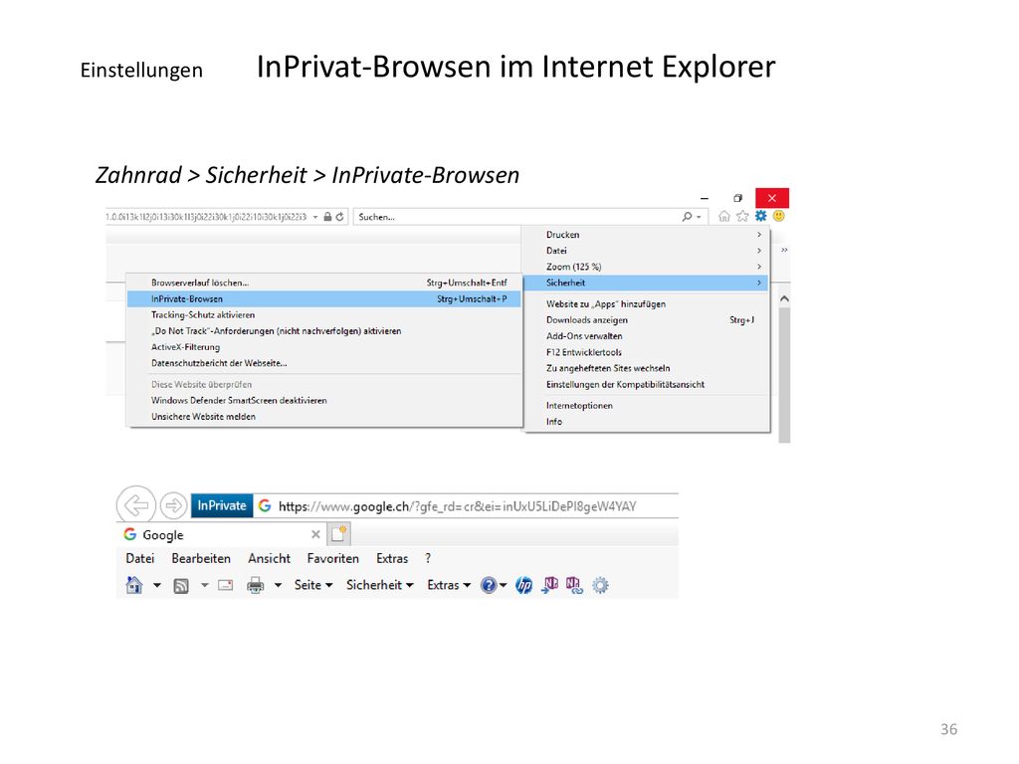The image size is (1019, 764).
Task: Click the OneNote send icon right of HP logo
Action: (x=549, y=585)
